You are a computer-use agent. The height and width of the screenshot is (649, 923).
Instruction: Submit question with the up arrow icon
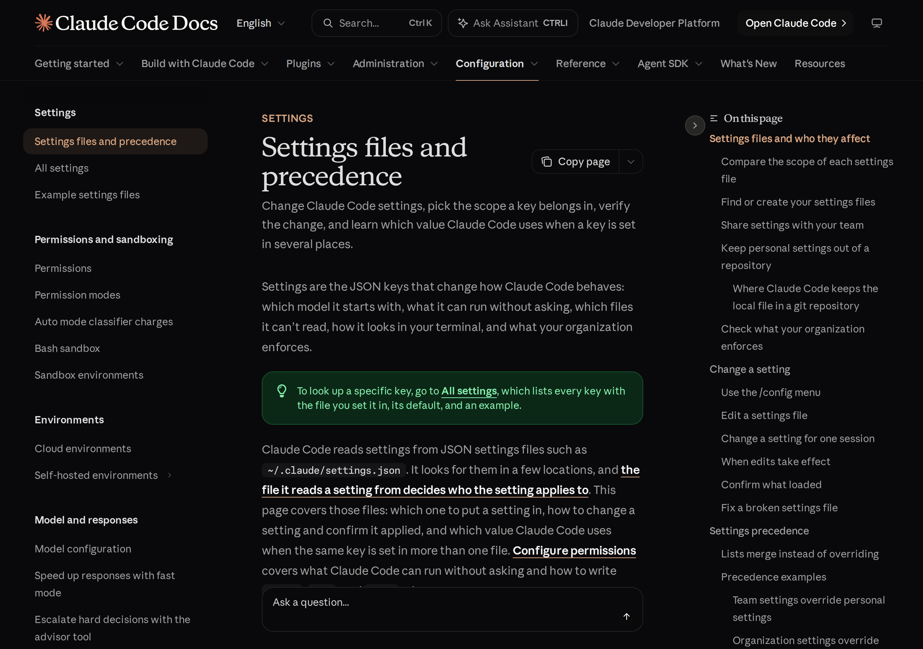pyautogui.click(x=626, y=617)
